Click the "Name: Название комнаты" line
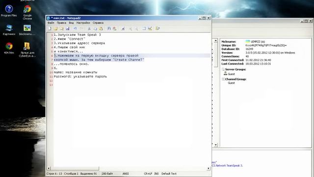Viewport: 314px width, 177px height. [x=76, y=72]
